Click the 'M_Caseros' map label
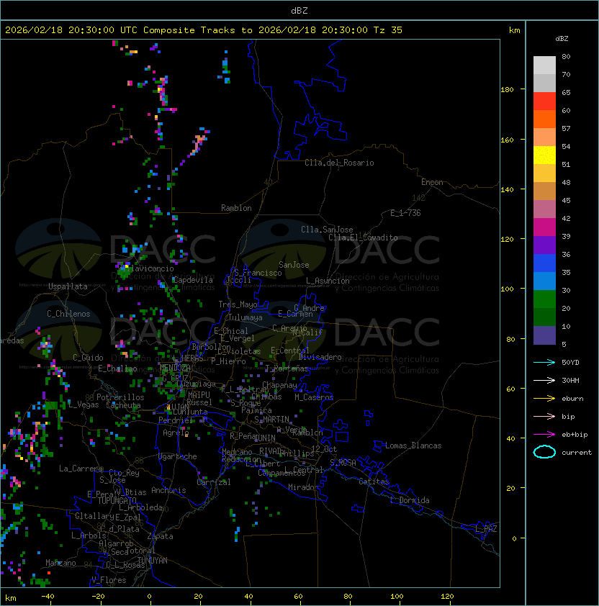The width and height of the screenshot is (599, 606). pyautogui.click(x=314, y=397)
